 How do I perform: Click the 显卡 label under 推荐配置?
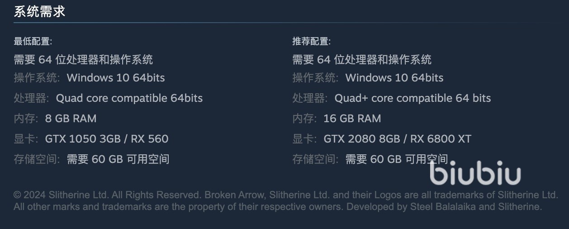303,139
